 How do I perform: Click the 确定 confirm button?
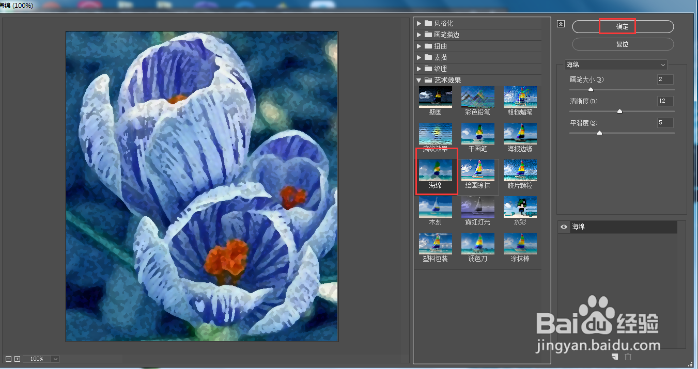(623, 26)
